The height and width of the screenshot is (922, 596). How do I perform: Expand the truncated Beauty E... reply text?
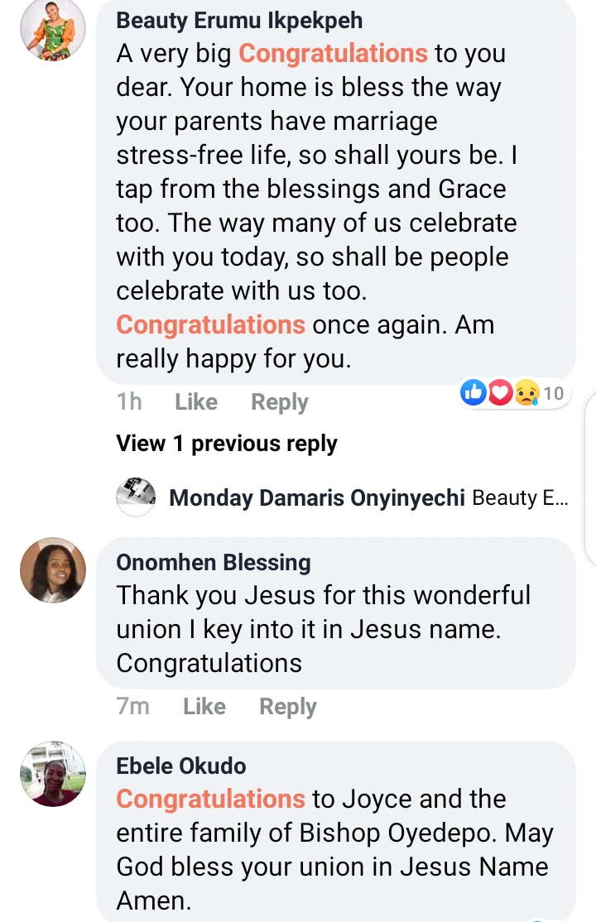coord(520,498)
